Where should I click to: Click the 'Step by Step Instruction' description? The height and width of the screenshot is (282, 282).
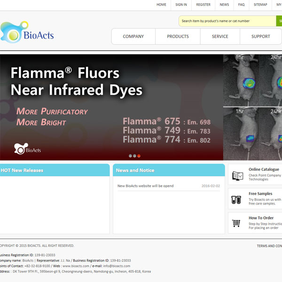click(265, 226)
